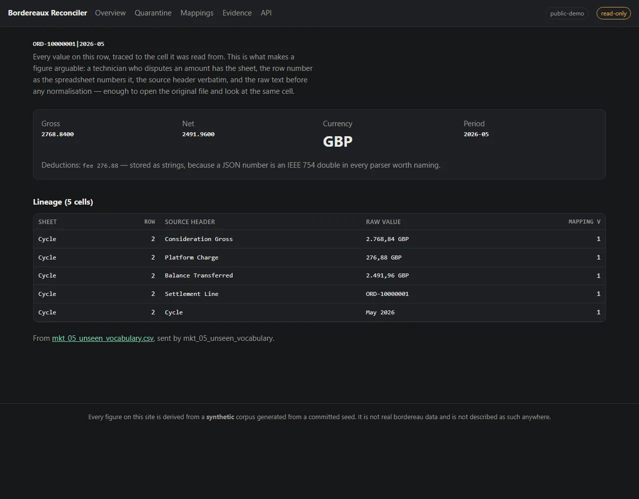Image resolution: width=639 pixels, height=499 pixels.
Task: Switch to the Evidence tab
Action: 237,13
